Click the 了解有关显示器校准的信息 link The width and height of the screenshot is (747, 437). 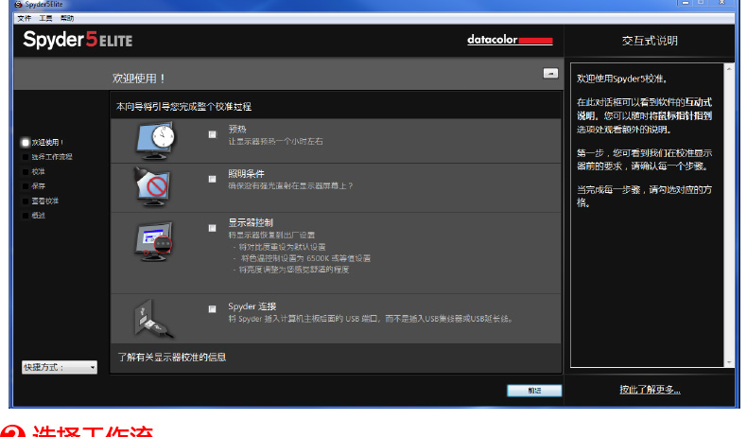pos(172,357)
